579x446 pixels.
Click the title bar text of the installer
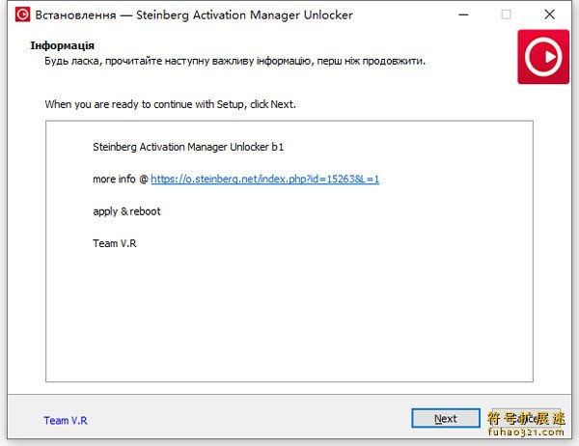[x=194, y=15]
